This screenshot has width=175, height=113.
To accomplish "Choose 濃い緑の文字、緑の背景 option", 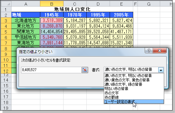I will click(x=134, y=84).
